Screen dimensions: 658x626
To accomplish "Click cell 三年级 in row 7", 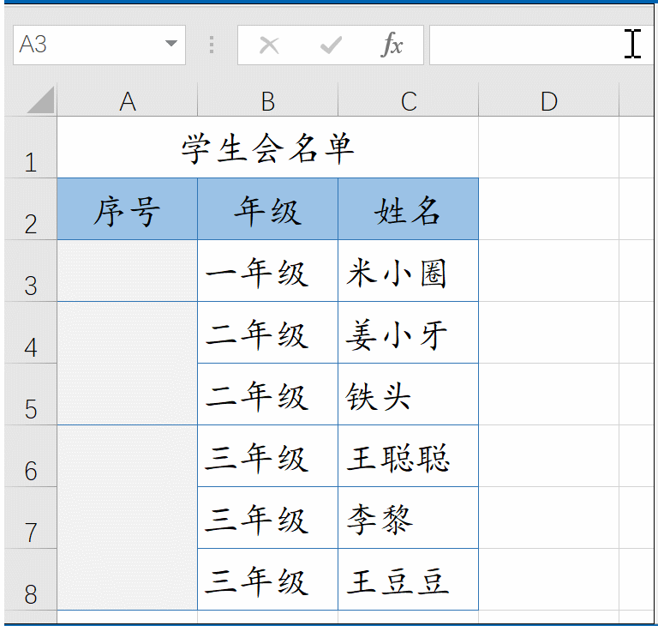I will point(267,518).
